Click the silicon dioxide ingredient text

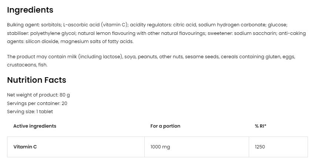pos(41,42)
